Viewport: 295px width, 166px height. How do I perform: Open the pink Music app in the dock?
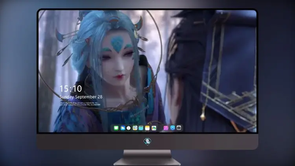coord(166,128)
